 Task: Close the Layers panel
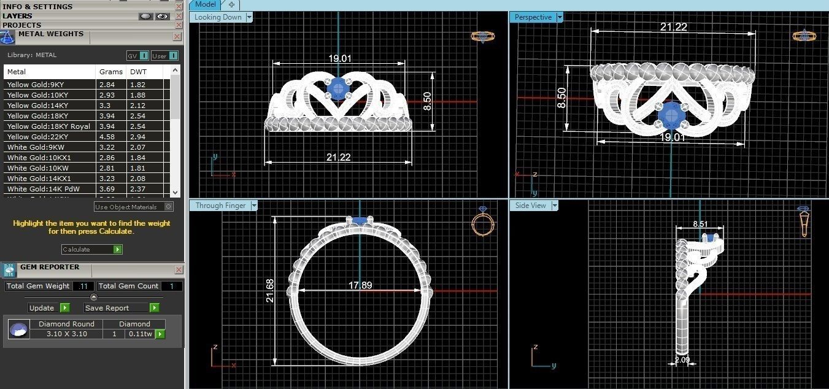[x=179, y=16]
